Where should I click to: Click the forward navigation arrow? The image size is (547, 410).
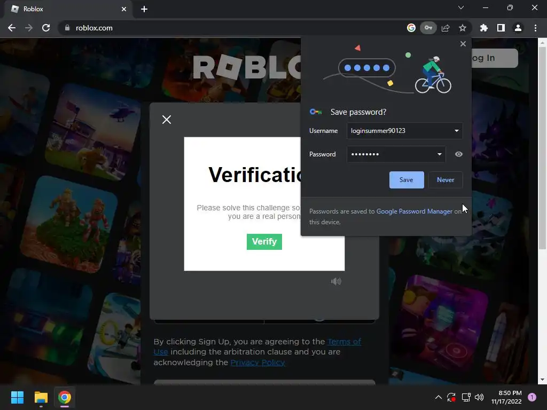pyautogui.click(x=29, y=28)
